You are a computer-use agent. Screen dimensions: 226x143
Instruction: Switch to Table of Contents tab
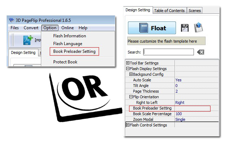[170, 11]
